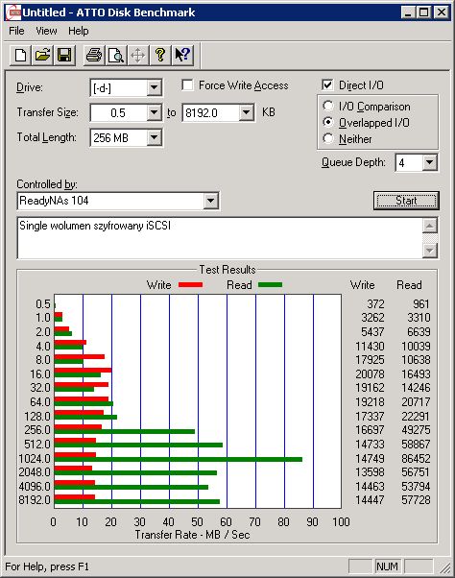Click the four-arrow move toolbar icon

(138, 56)
